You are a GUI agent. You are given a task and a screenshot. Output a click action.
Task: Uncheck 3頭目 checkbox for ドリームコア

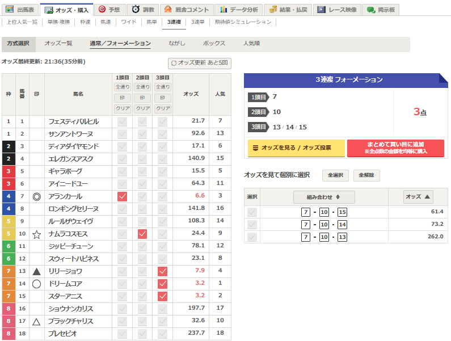[163, 284]
